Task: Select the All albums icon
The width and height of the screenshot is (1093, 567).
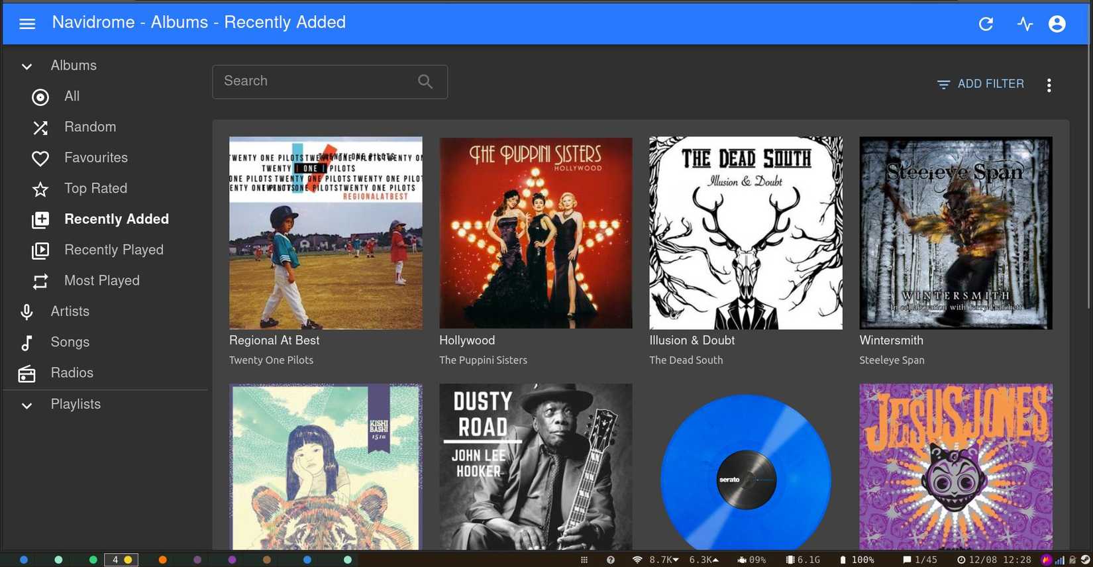Action: coord(40,97)
